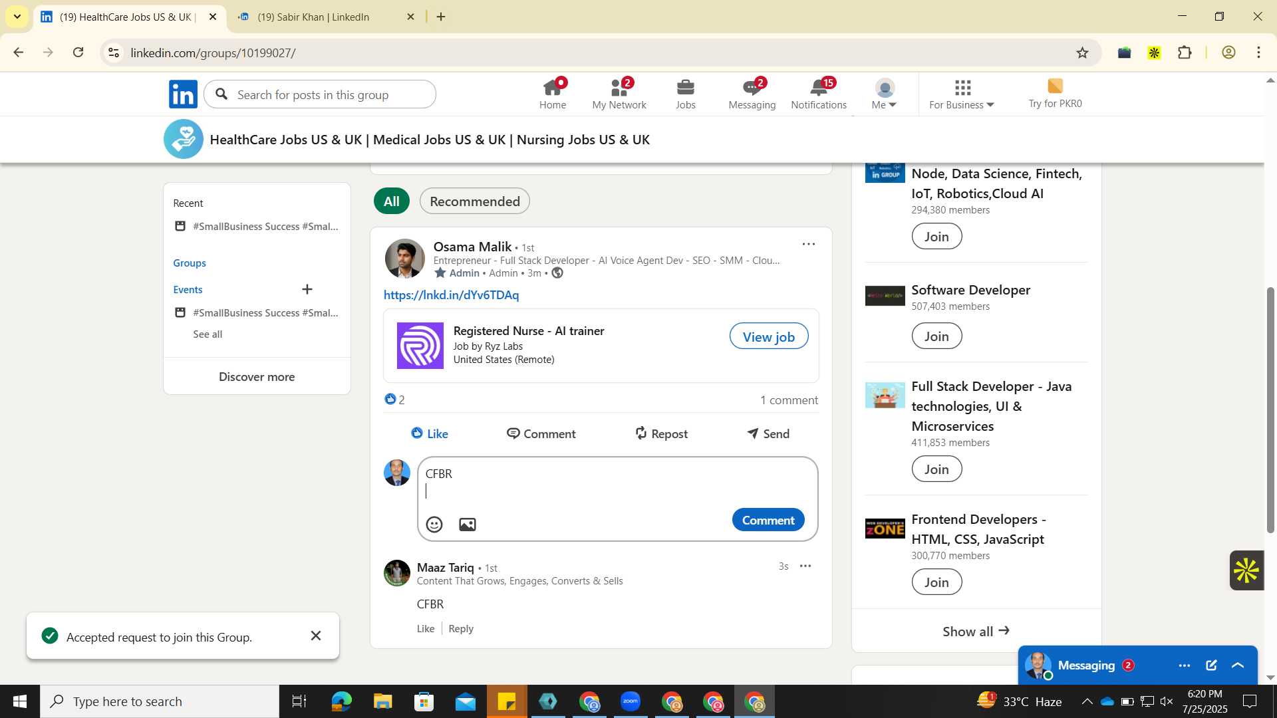Viewport: 1277px width, 718px height.
Task: Open Osama Malik's profile photo
Action: [404, 259]
